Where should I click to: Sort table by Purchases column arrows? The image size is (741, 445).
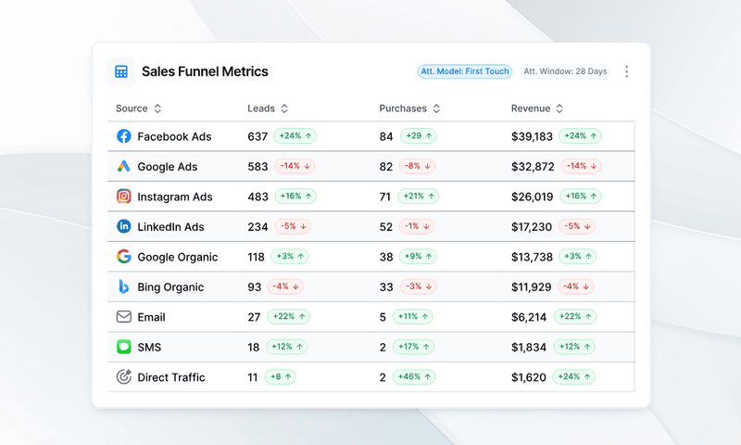tap(436, 108)
